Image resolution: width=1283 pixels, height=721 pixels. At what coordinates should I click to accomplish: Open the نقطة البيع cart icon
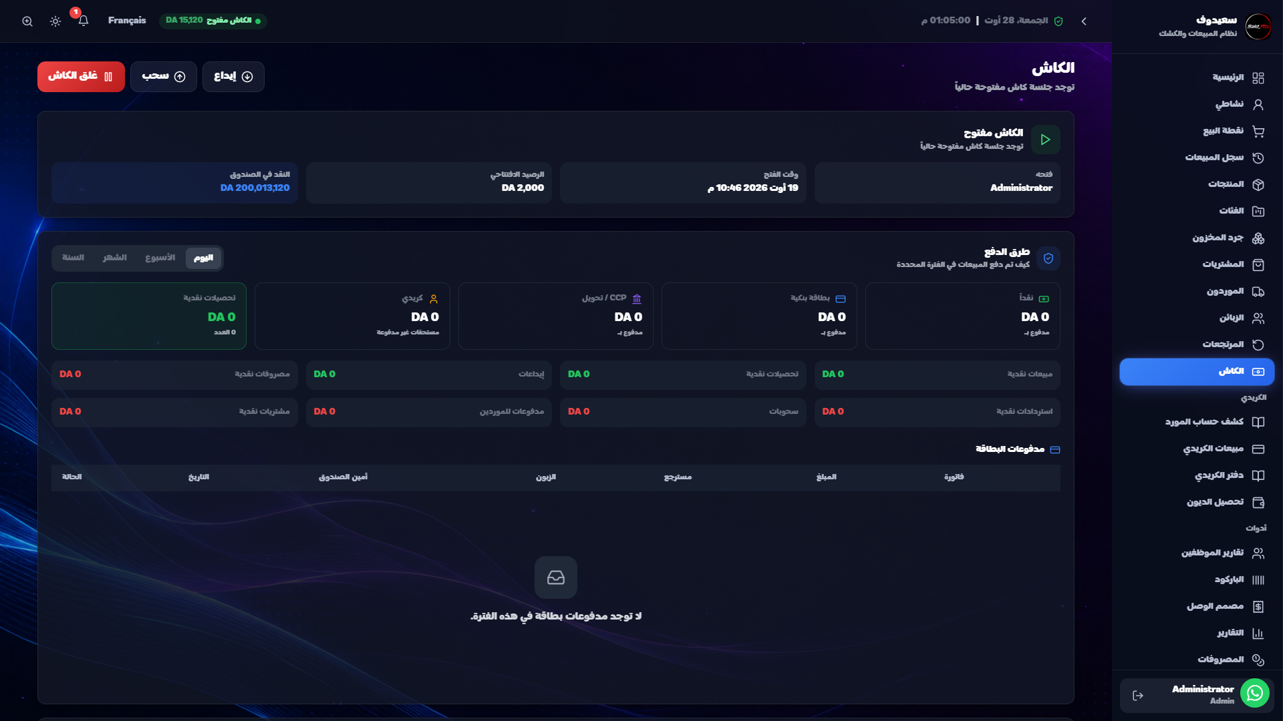[x=1258, y=132]
